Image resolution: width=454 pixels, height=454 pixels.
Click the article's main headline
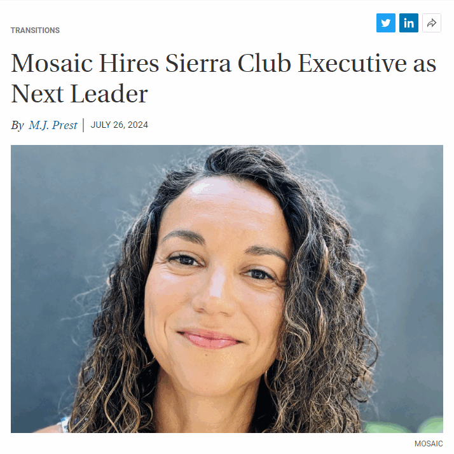(x=224, y=78)
